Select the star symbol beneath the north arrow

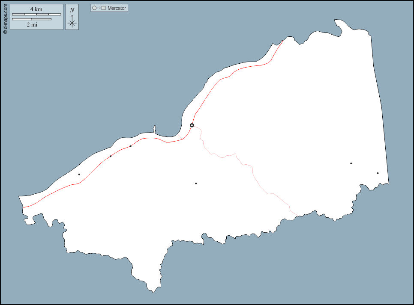pyautogui.click(x=72, y=23)
